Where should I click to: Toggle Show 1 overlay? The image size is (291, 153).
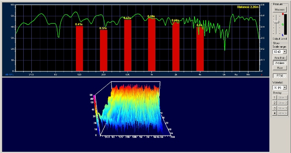[282, 97]
